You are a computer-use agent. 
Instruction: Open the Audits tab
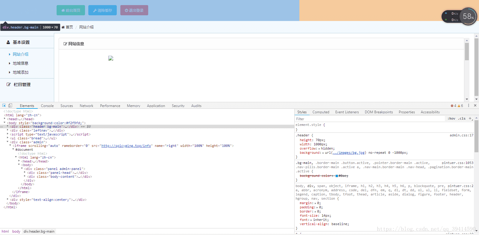[196, 106]
